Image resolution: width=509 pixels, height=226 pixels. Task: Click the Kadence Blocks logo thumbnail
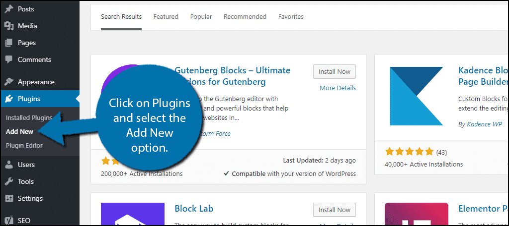(417, 96)
